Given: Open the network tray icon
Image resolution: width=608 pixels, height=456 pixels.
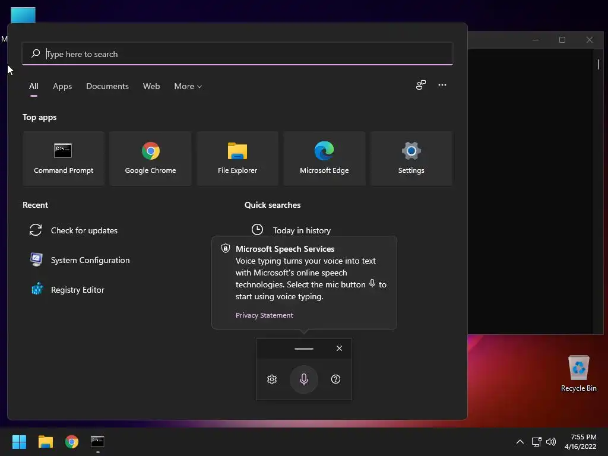Looking at the screenshot, I should [536, 442].
